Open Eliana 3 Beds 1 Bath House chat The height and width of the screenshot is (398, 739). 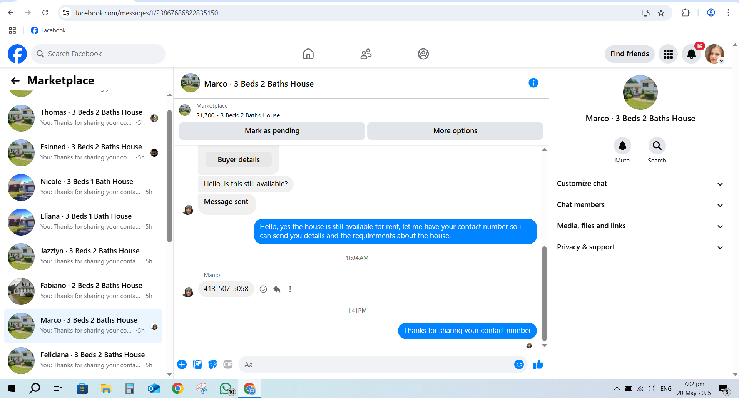[83, 222]
